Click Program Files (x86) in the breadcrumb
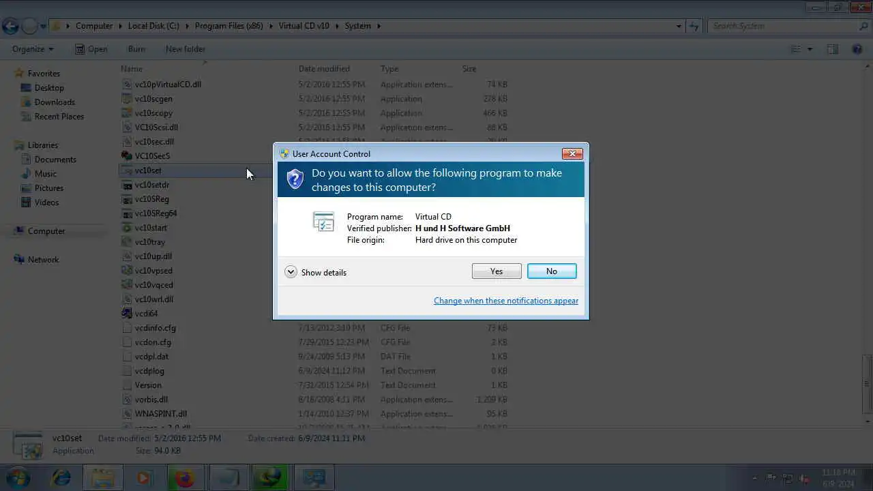873x491 pixels. click(228, 26)
